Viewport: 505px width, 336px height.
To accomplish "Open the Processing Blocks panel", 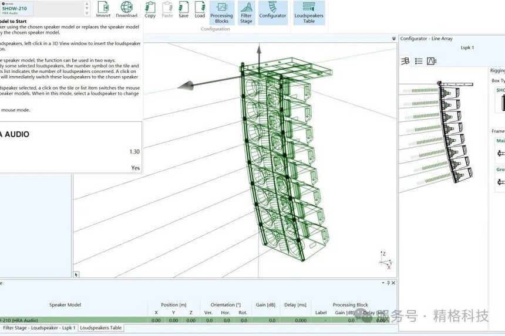I will [221, 13].
